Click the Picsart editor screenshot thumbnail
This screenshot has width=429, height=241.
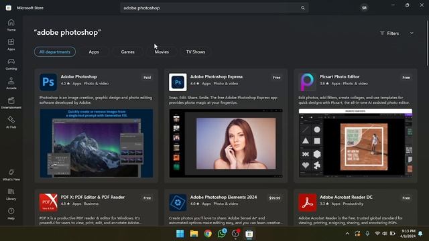click(x=355, y=143)
